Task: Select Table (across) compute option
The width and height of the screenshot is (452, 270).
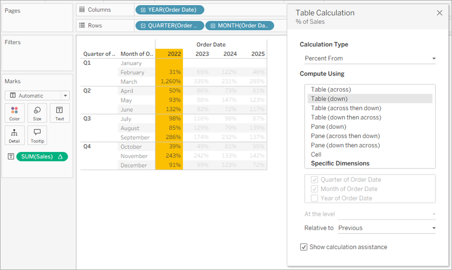Action: click(x=331, y=89)
